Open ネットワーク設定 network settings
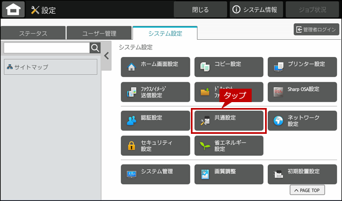 [302, 120]
